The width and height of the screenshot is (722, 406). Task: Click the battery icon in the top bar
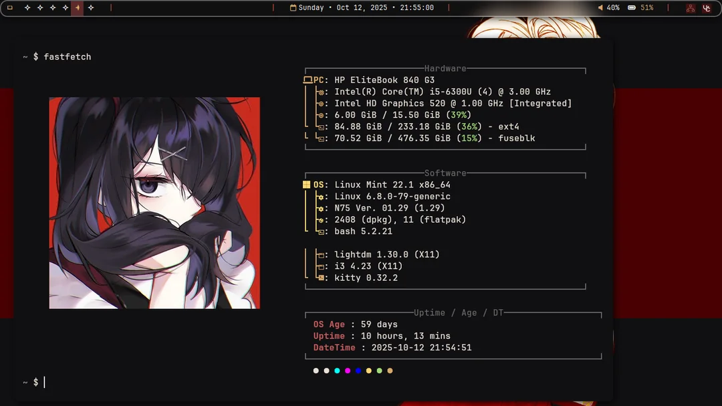tap(632, 8)
